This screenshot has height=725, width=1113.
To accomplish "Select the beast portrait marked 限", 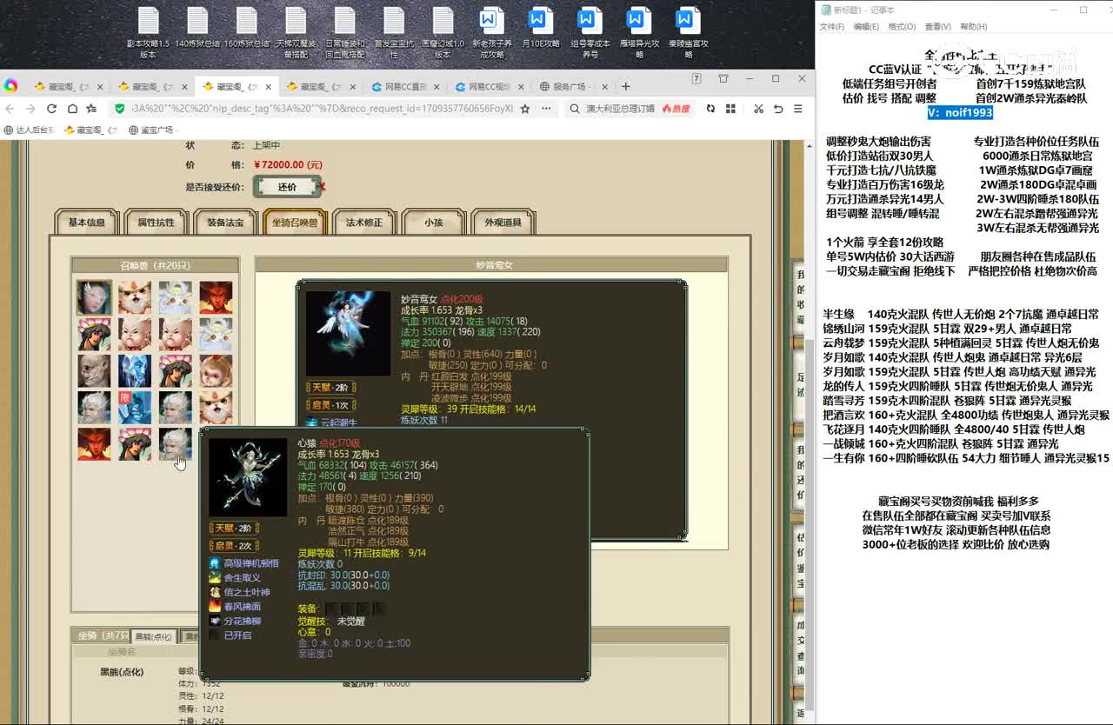I will point(135,408).
